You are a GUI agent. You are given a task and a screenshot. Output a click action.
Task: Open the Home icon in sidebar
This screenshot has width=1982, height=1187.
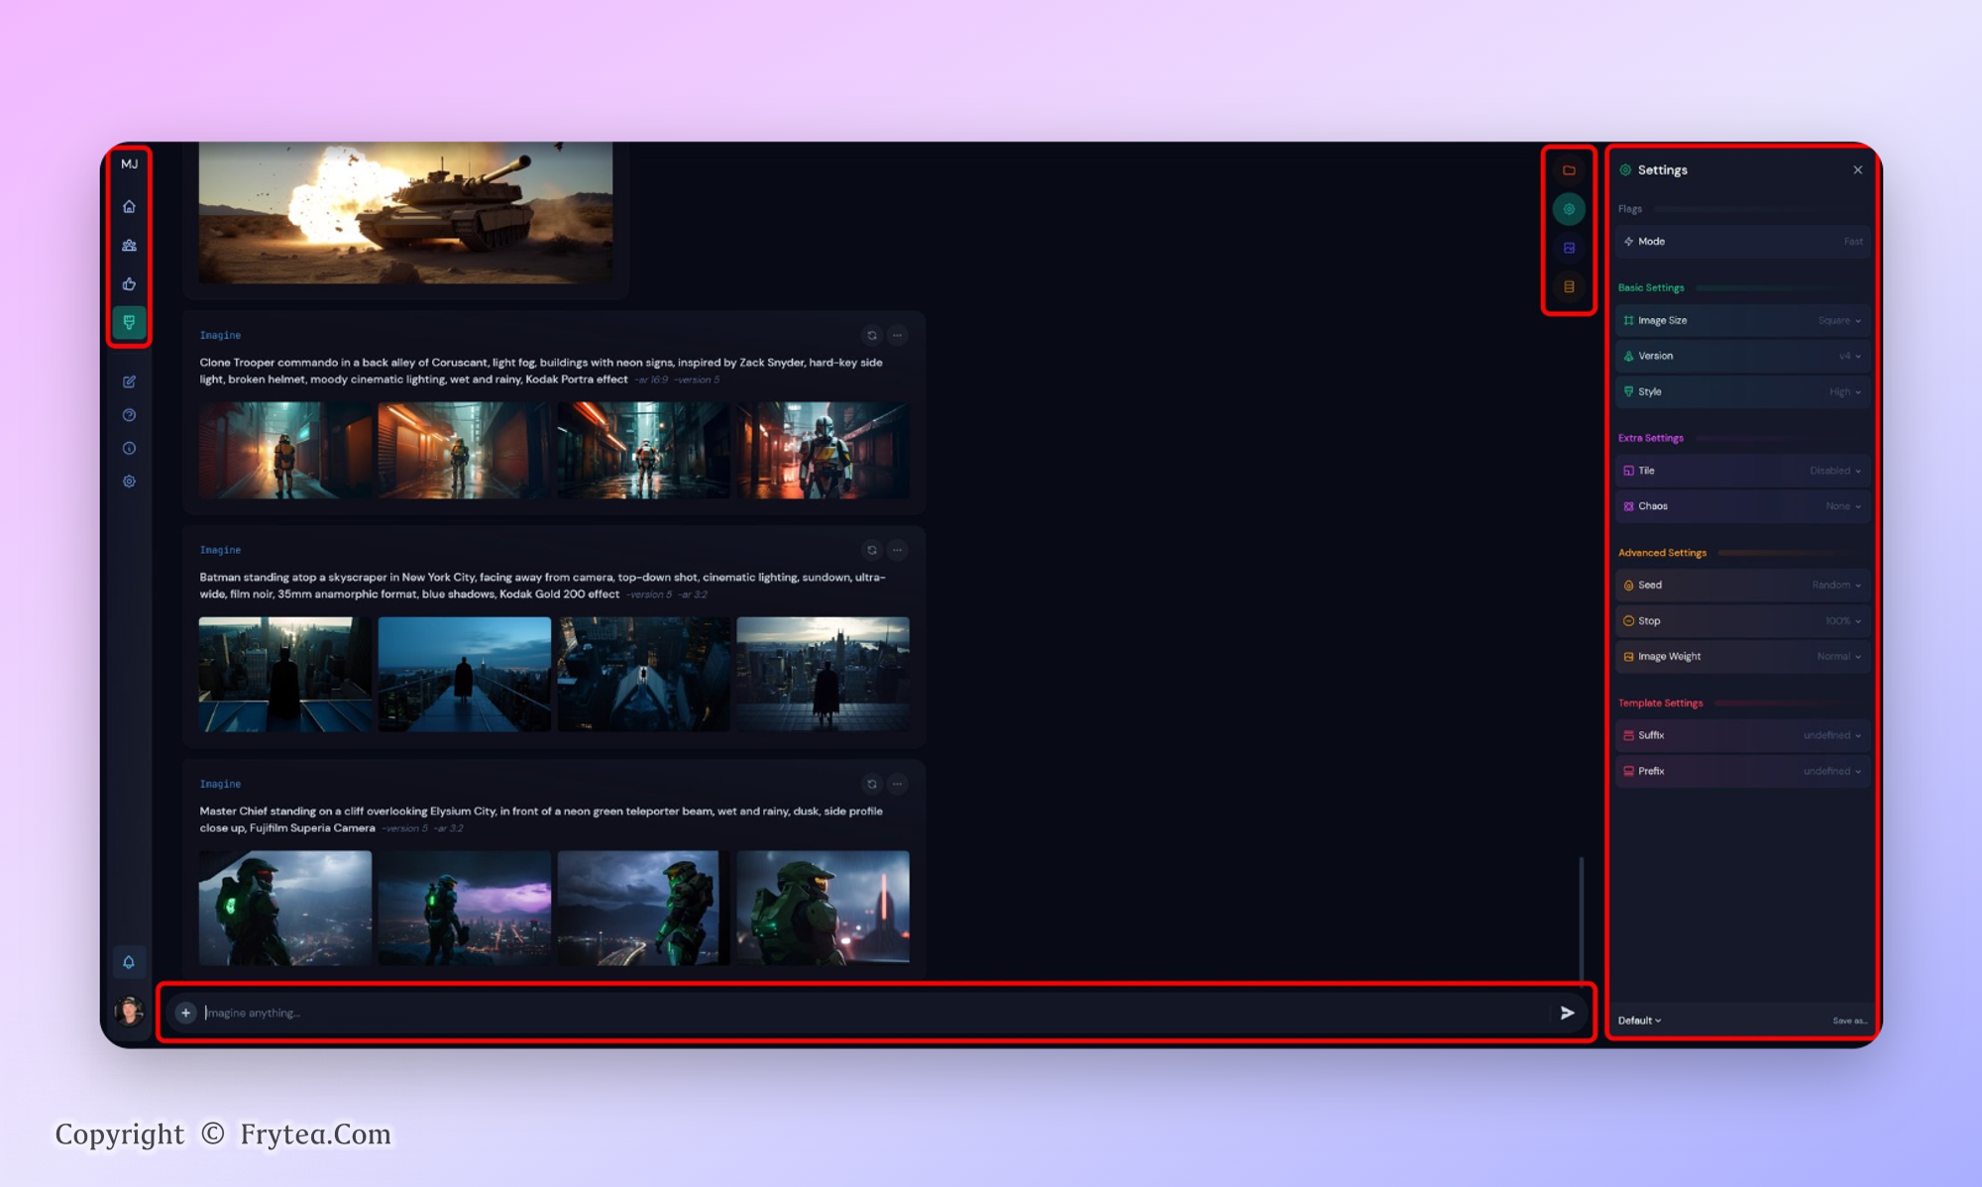pyautogui.click(x=129, y=206)
